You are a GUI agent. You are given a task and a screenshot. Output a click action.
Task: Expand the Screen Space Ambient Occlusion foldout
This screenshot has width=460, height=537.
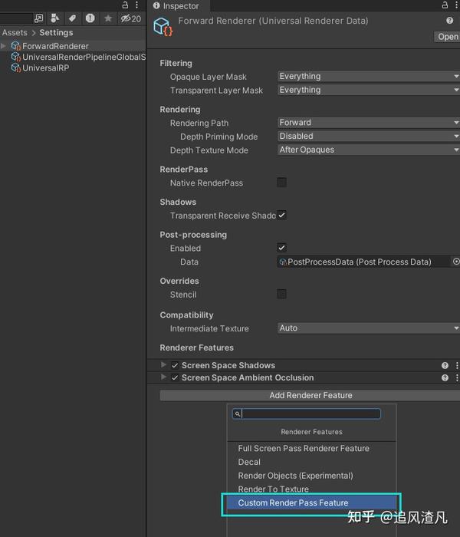click(163, 377)
